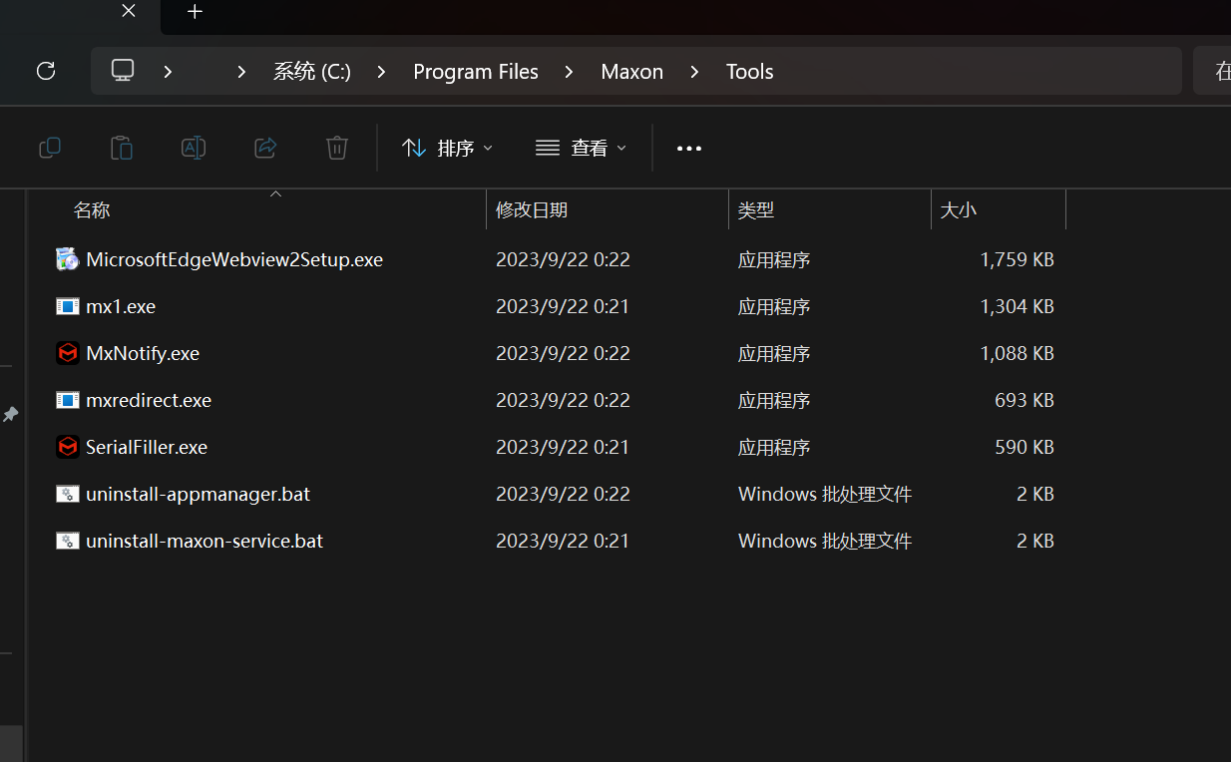This screenshot has height=762, width=1231.
Task: Expand the chevron after Program Files
Action: pos(569,72)
